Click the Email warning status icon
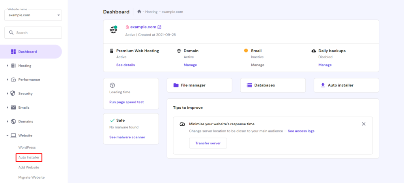This screenshot has height=183, width=404. pyautogui.click(x=246, y=51)
